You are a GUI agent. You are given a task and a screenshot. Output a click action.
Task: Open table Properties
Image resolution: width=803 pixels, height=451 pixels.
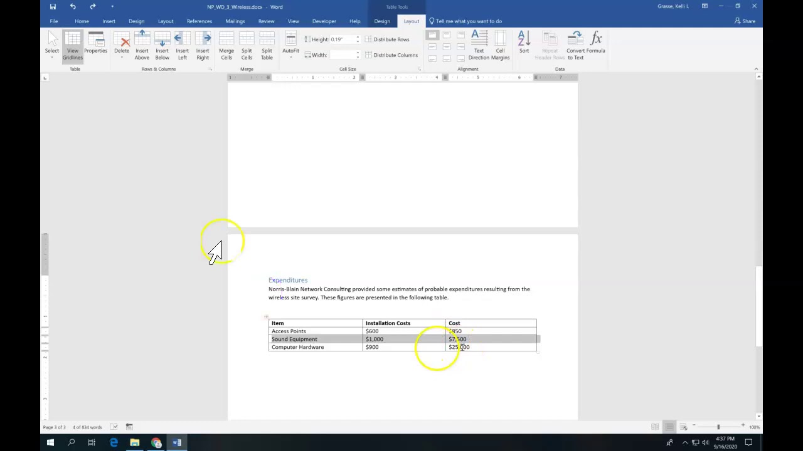pyautogui.click(x=95, y=43)
